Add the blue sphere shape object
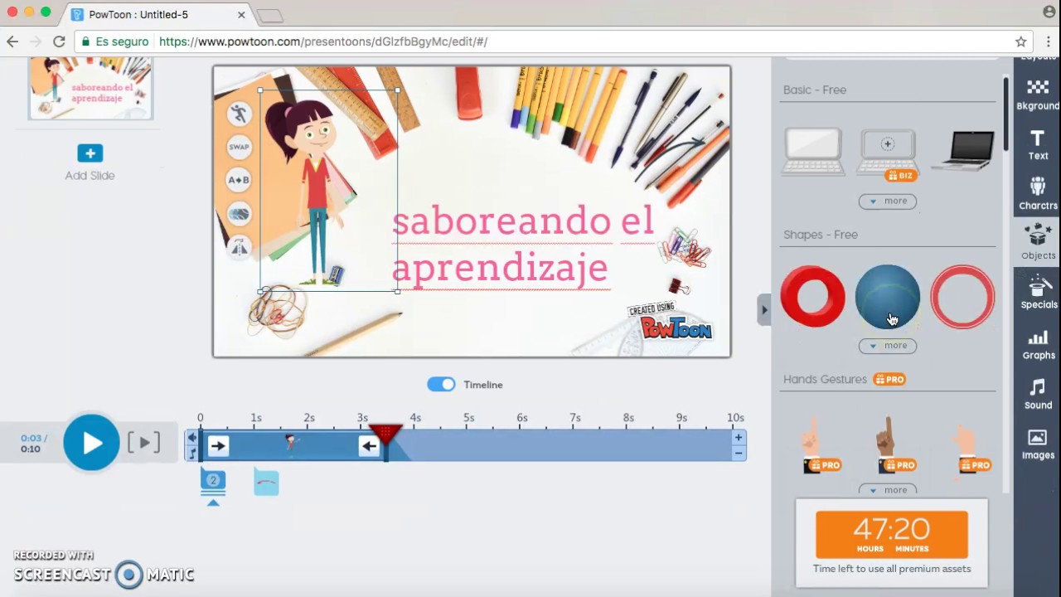 [x=887, y=296]
